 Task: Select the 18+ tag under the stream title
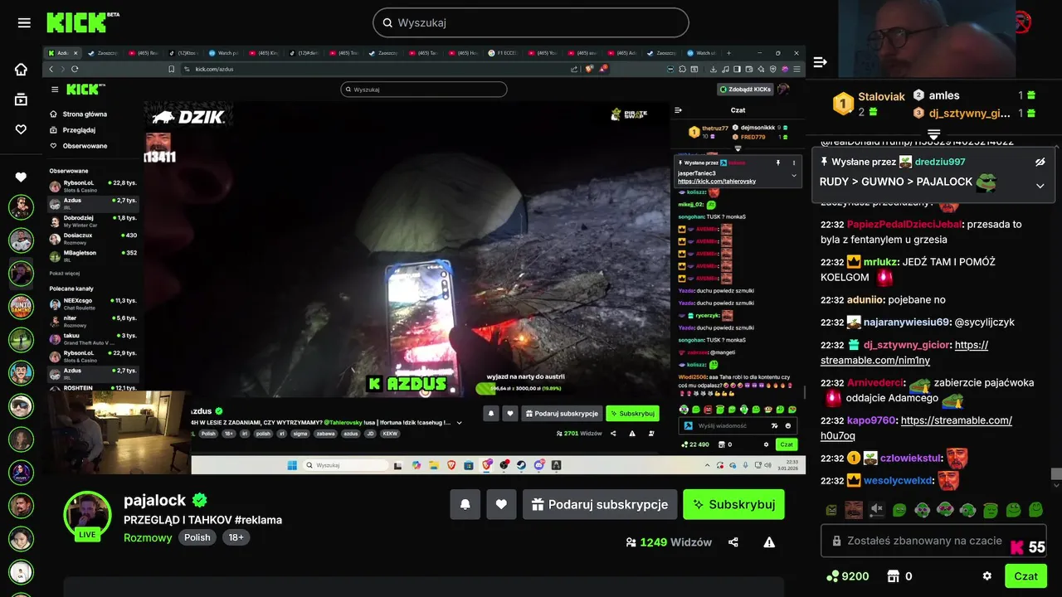[236, 537]
